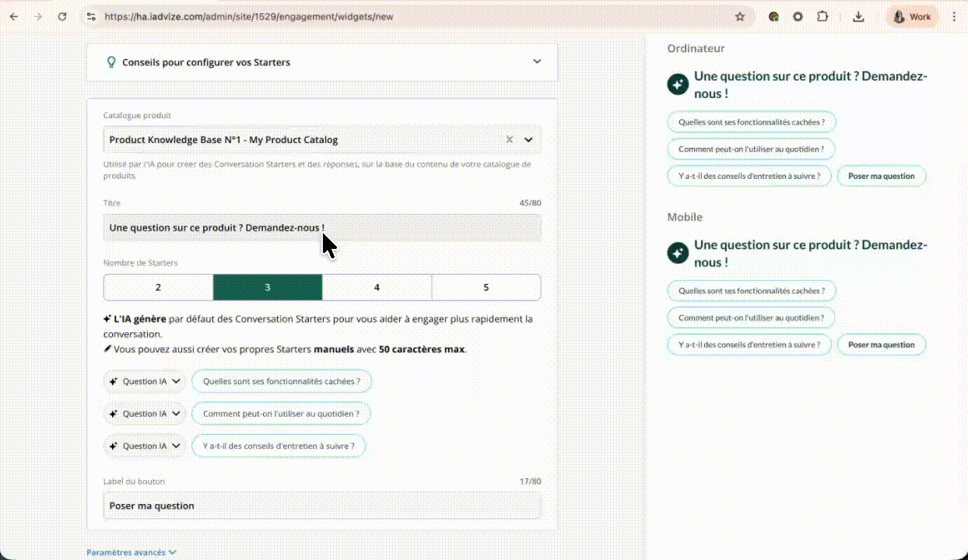This screenshot has width=968, height=560.
Task: Clear catalogue selection with X icon
Action: pos(510,140)
